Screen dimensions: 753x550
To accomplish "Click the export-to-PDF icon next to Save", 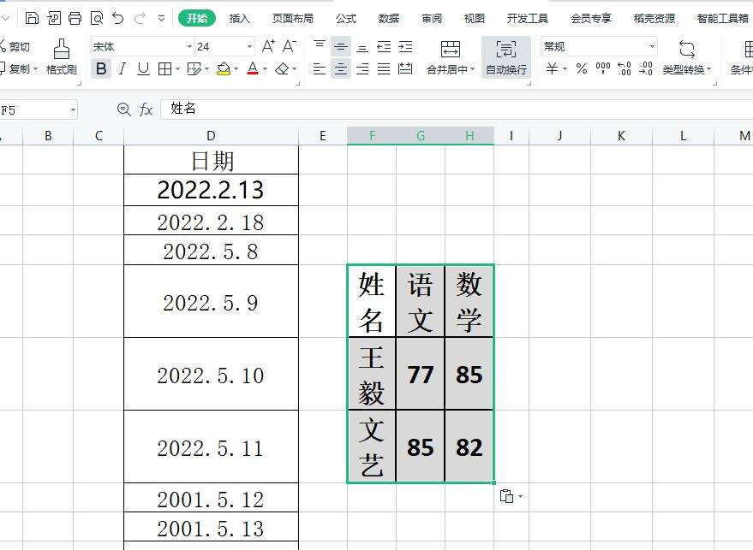I will pyautogui.click(x=54, y=18).
